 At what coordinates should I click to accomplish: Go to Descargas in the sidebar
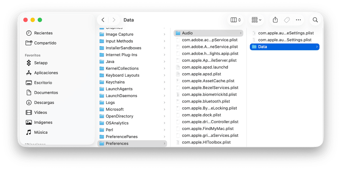coord(44,103)
